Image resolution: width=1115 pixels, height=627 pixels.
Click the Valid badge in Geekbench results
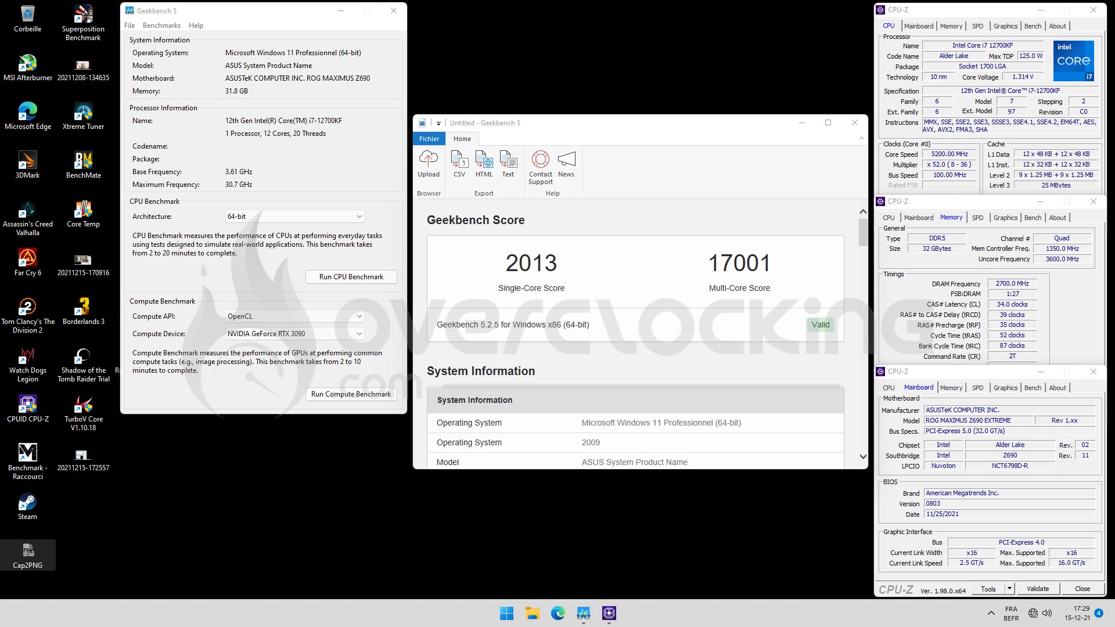tap(820, 325)
